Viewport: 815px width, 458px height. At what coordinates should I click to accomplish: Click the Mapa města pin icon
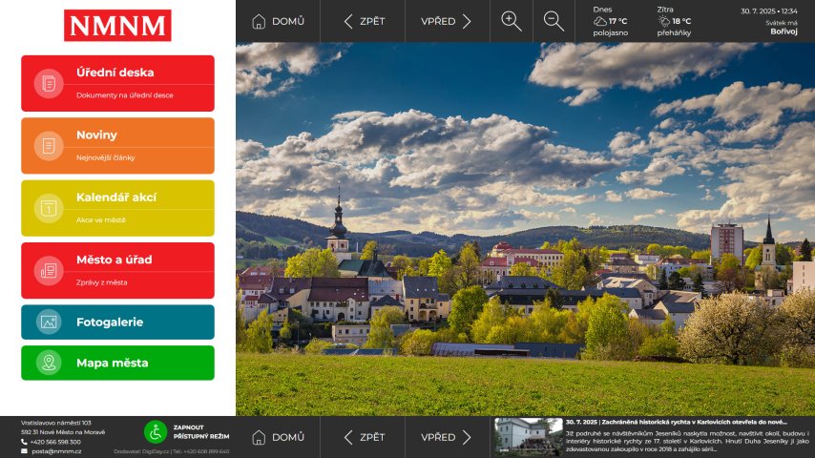[x=49, y=363]
